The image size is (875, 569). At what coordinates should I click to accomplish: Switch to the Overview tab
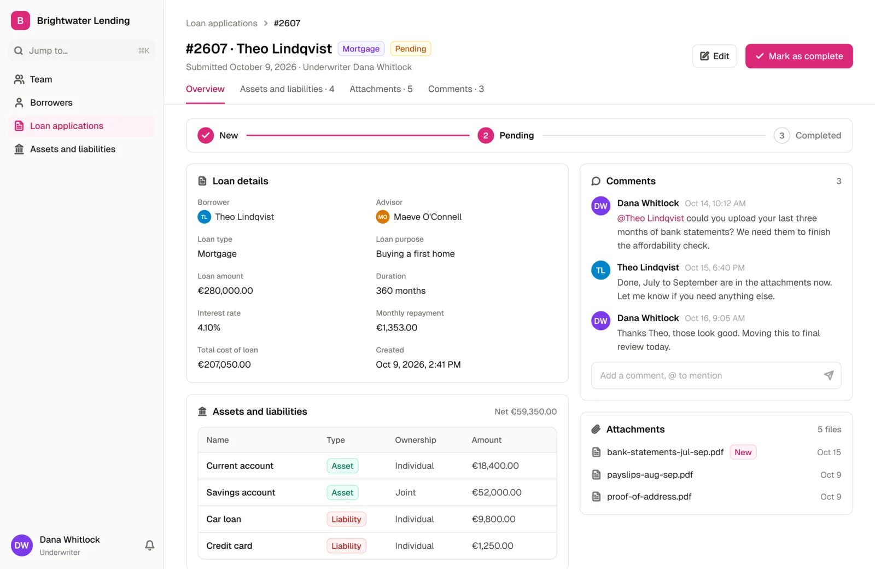(x=205, y=89)
